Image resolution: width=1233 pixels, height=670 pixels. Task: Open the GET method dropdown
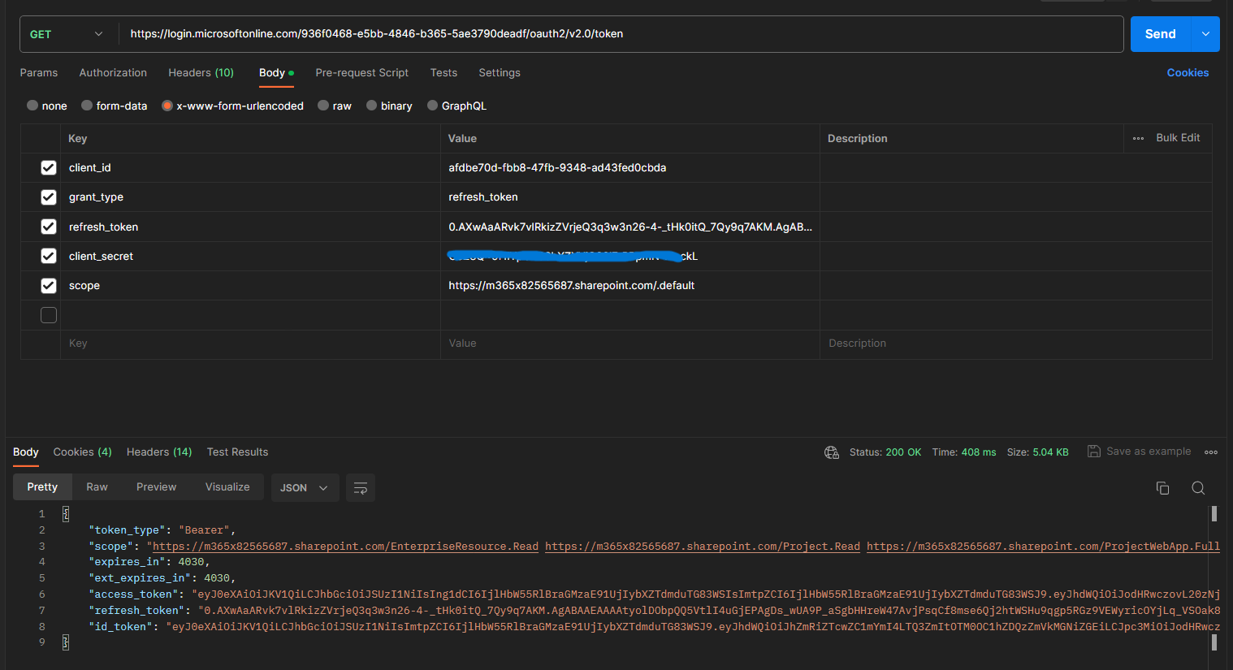[68, 34]
